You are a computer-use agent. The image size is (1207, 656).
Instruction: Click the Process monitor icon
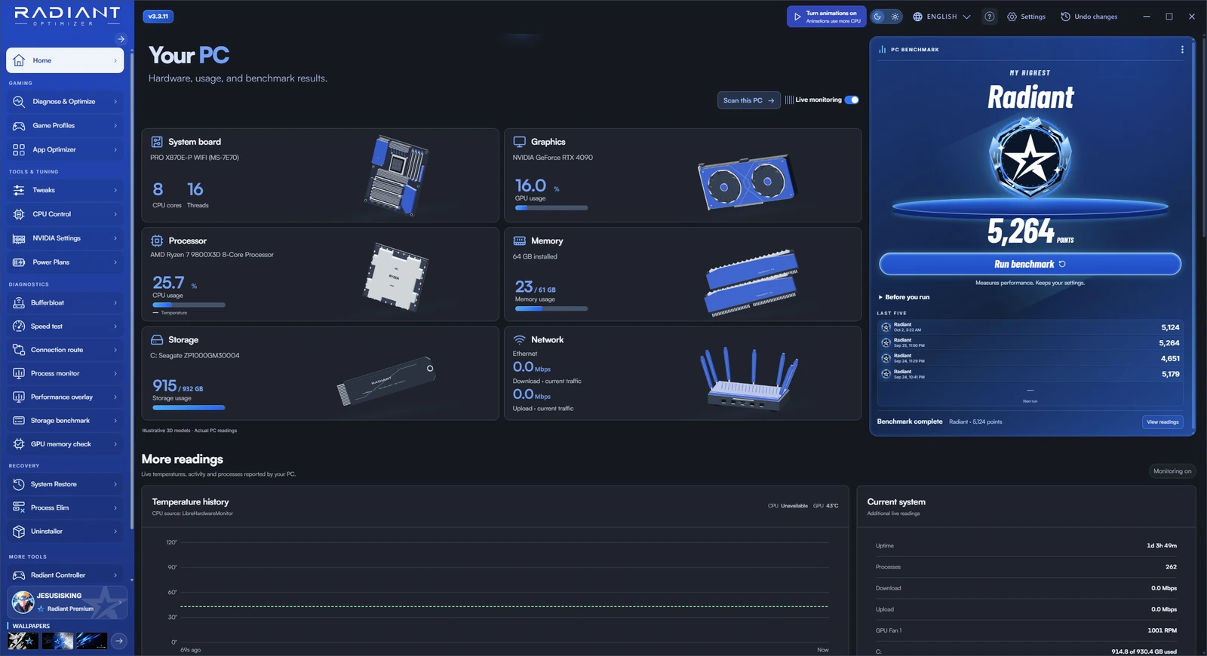[x=19, y=373]
